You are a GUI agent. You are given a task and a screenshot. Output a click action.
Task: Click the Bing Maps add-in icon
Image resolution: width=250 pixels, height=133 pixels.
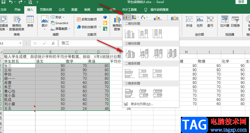tap(105, 23)
